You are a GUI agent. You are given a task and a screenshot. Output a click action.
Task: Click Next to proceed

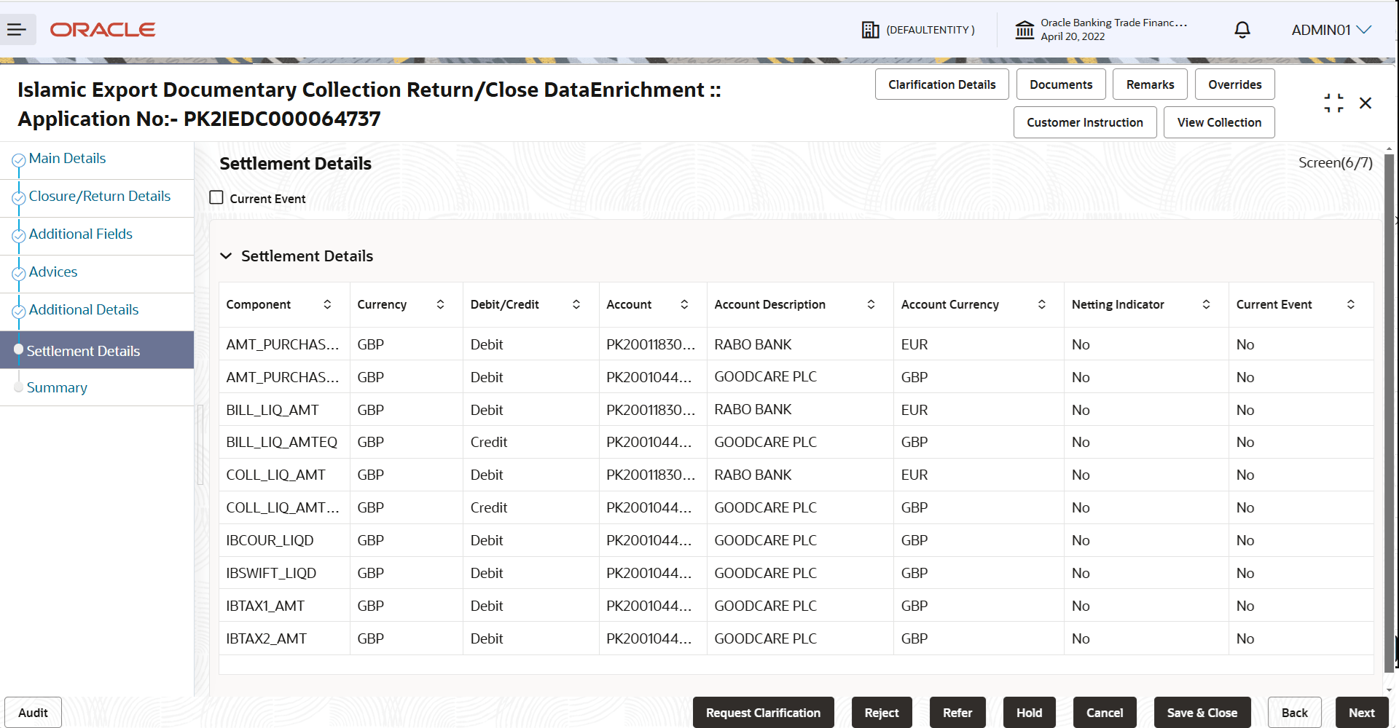tap(1362, 713)
